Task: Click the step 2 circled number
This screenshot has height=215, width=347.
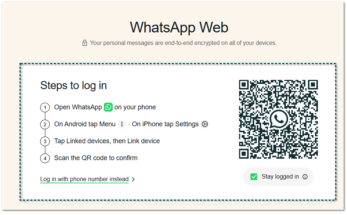Action: click(x=45, y=124)
